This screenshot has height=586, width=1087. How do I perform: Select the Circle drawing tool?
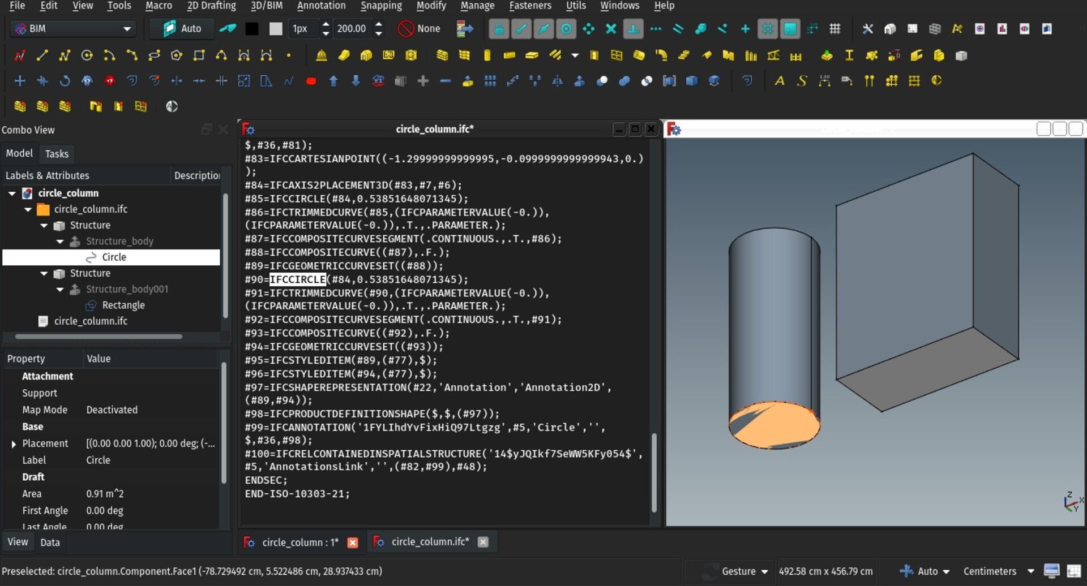[x=87, y=55]
